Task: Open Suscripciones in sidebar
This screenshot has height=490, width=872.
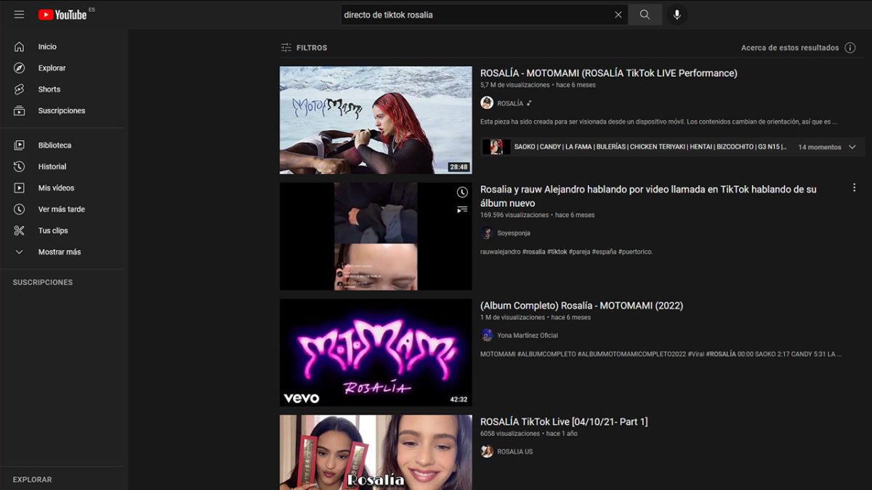Action: tap(61, 111)
